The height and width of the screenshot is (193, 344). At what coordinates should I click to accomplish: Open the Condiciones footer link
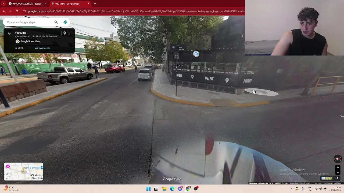tap(305, 183)
